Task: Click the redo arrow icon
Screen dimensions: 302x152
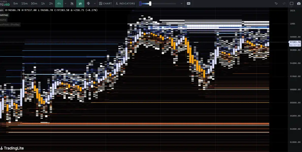Action: click(284, 4)
